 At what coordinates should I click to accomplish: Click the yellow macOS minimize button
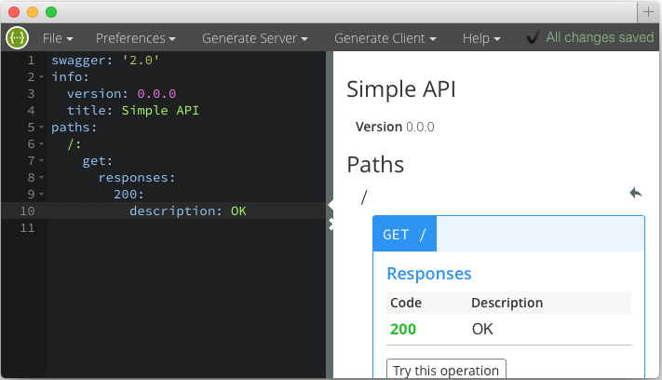click(33, 12)
